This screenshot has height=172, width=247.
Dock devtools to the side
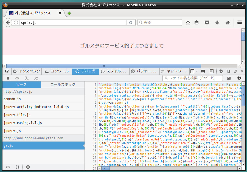coord(229,71)
